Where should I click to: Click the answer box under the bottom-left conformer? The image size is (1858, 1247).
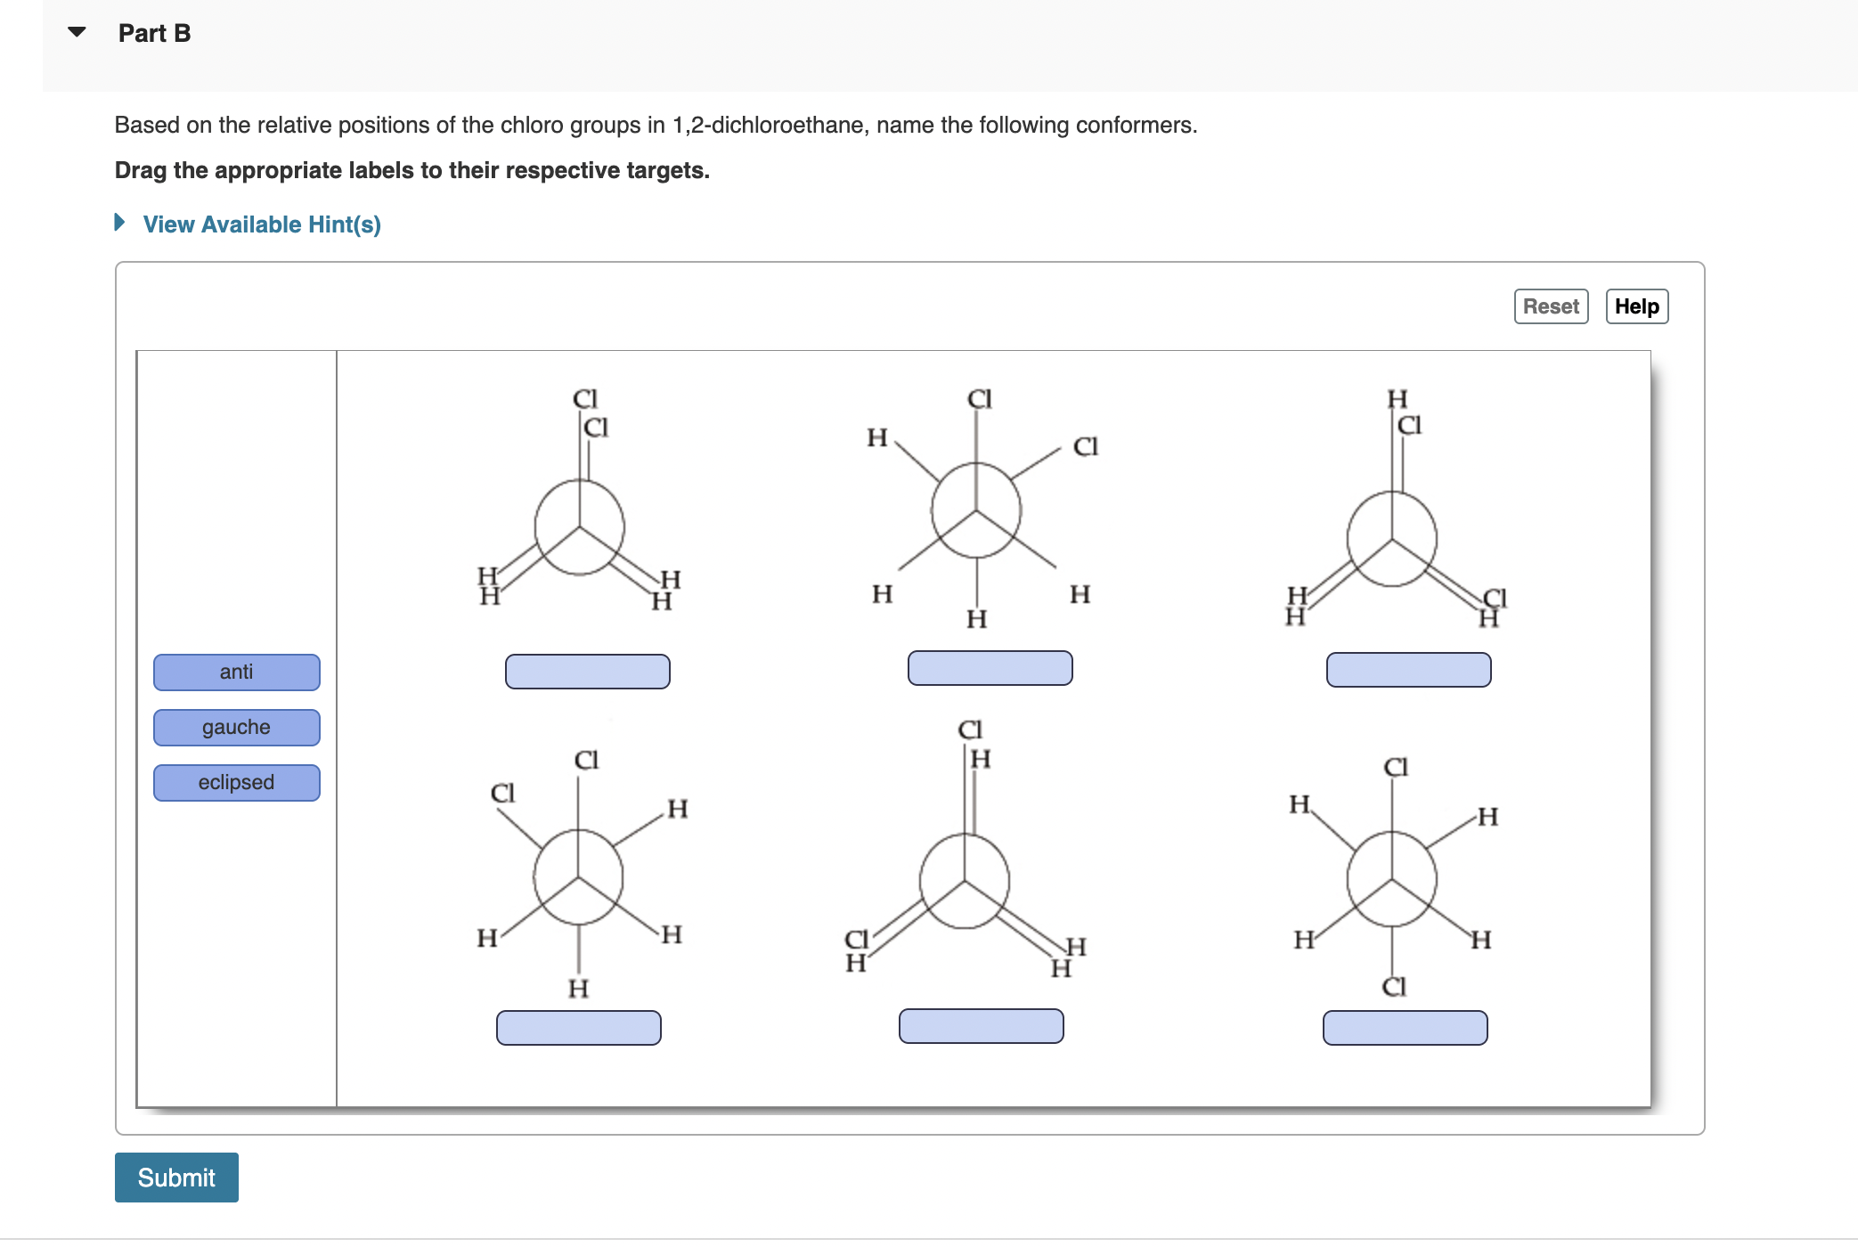point(579,1027)
